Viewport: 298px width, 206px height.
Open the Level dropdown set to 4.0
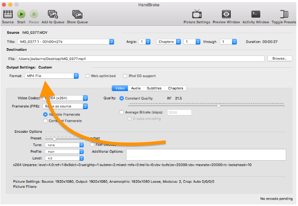pyautogui.click(x=64, y=158)
